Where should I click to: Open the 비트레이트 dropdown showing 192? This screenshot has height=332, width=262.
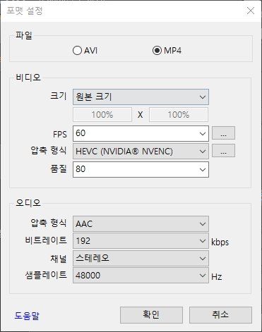tap(141, 241)
